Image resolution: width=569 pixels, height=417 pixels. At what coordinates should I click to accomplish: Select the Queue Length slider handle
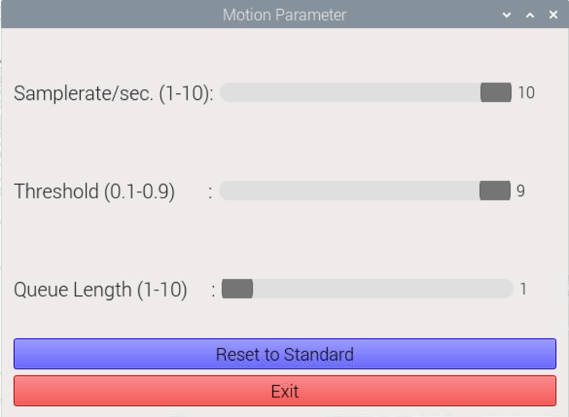click(238, 289)
